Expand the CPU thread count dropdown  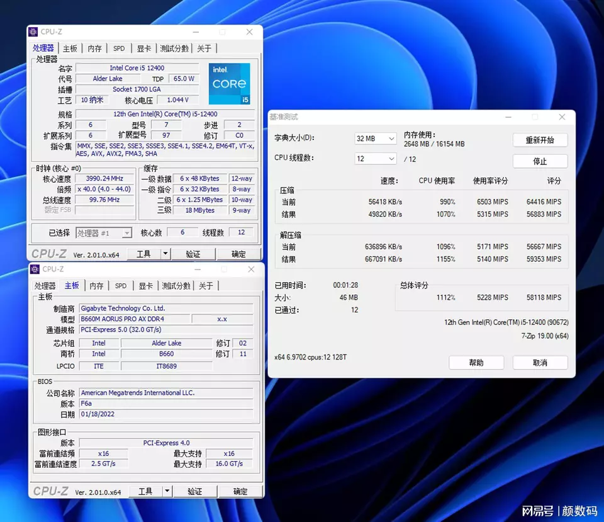click(x=376, y=159)
